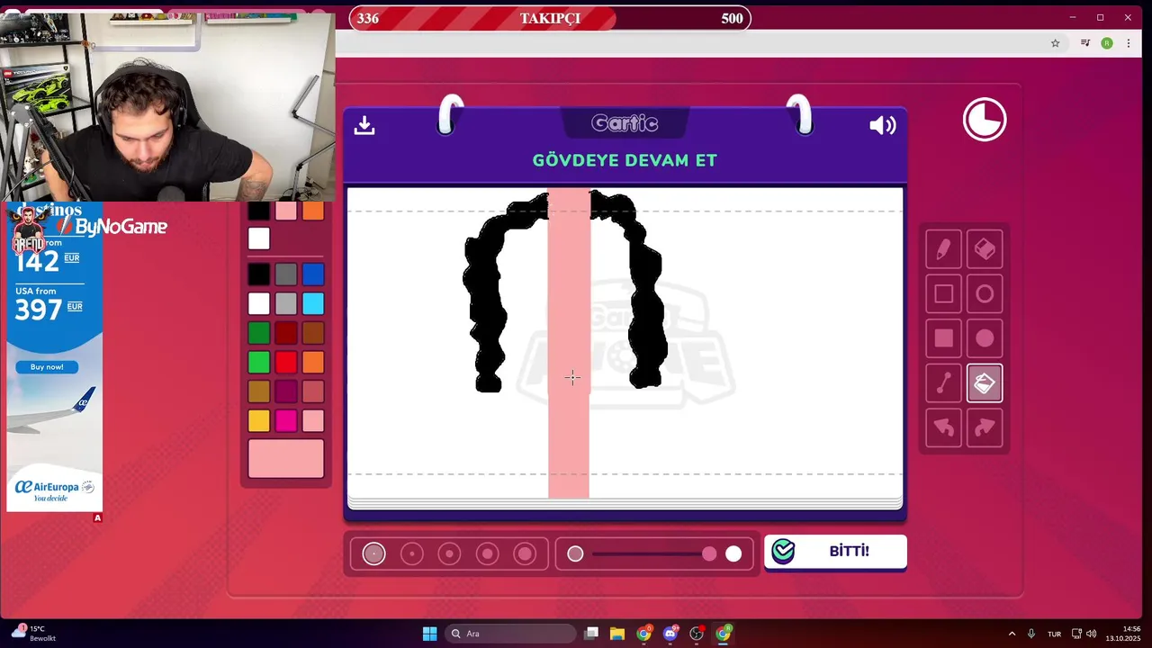Screen dimensions: 1152x648
Task: Pick the dark green color swatch
Action: pyautogui.click(x=258, y=333)
